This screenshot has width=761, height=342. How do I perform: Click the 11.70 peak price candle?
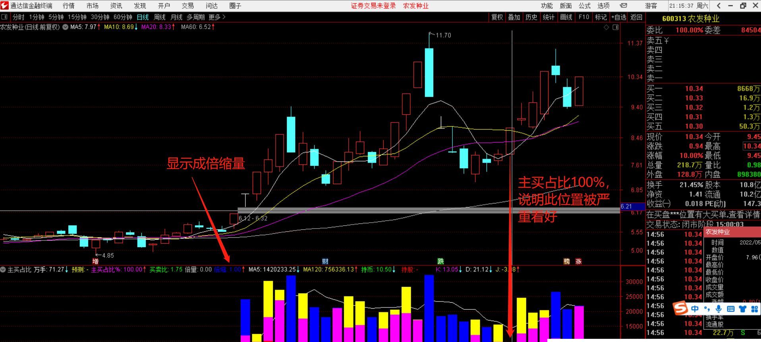pyautogui.click(x=429, y=71)
